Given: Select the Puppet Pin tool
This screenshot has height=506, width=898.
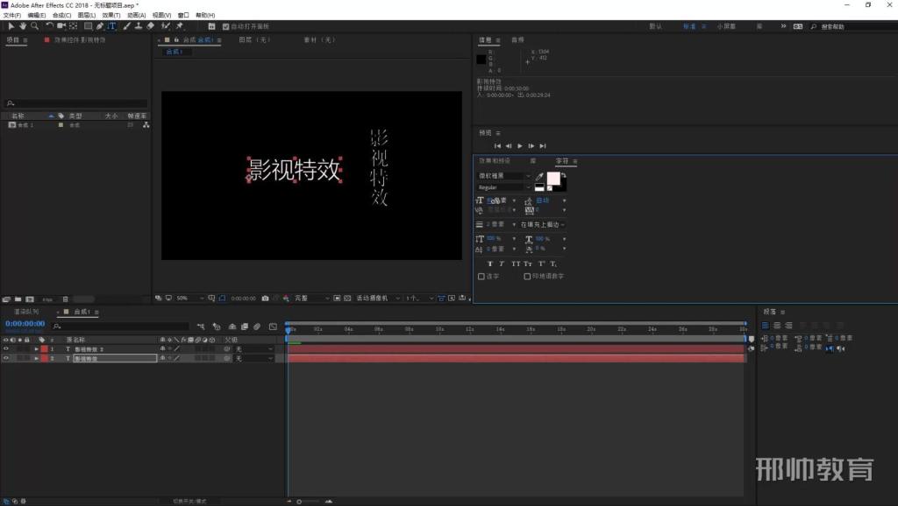Looking at the screenshot, I should (x=179, y=25).
